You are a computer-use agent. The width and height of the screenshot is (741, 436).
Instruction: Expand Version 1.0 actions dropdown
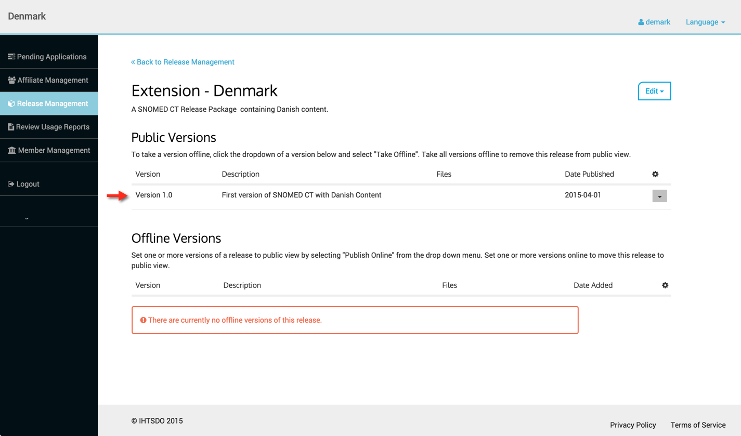tap(659, 196)
